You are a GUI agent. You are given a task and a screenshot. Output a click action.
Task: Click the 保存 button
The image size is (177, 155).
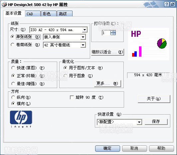click(156, 122)
